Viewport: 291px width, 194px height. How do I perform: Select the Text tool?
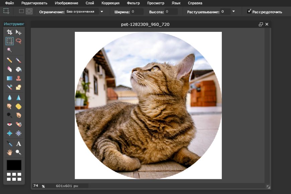(19, 143)
